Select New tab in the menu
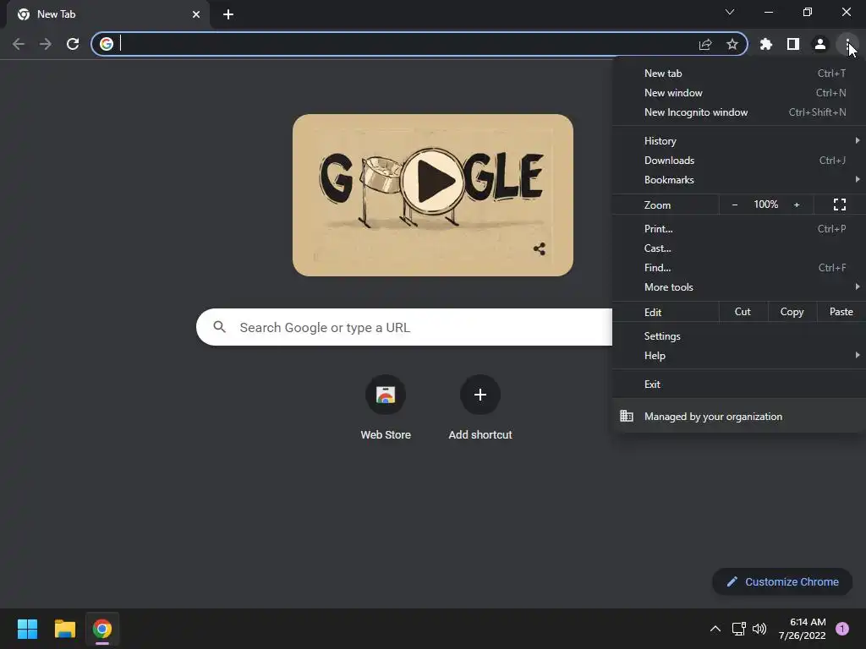Screen dimensions: 866x649 click(739, 74)
